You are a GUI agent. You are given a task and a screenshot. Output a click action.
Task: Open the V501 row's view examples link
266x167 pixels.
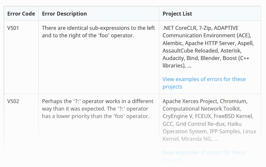click(204, 83)
